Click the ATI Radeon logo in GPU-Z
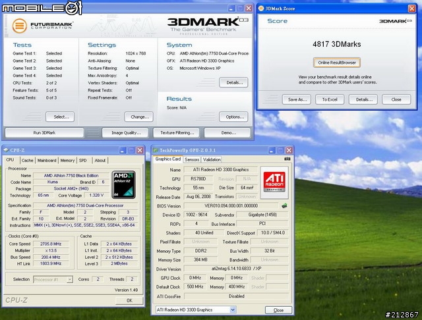Screen dimensions: 422x320 [x=274, y=182]
